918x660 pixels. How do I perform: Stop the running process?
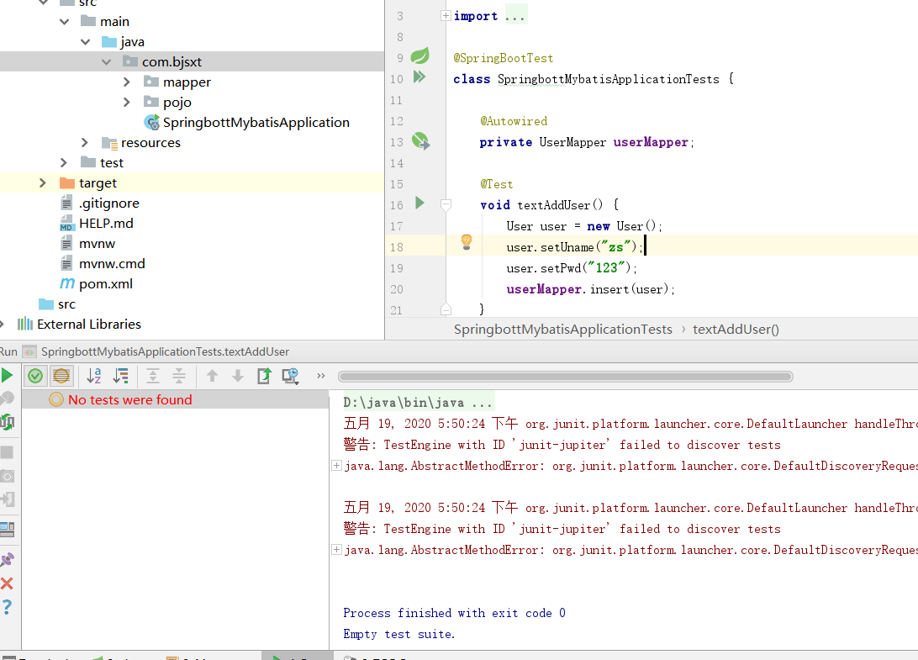coord(7,452)
